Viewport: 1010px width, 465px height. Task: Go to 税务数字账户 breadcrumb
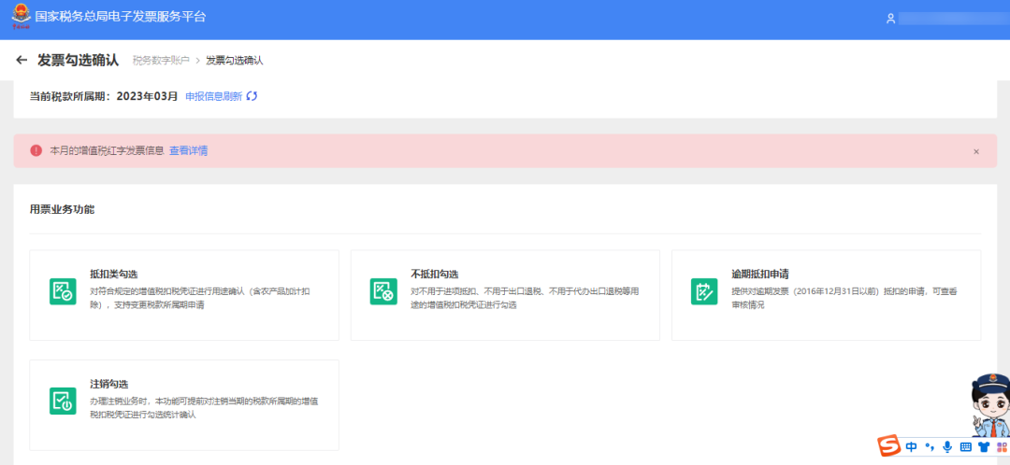pyautogui.click(x=161, y=61)
